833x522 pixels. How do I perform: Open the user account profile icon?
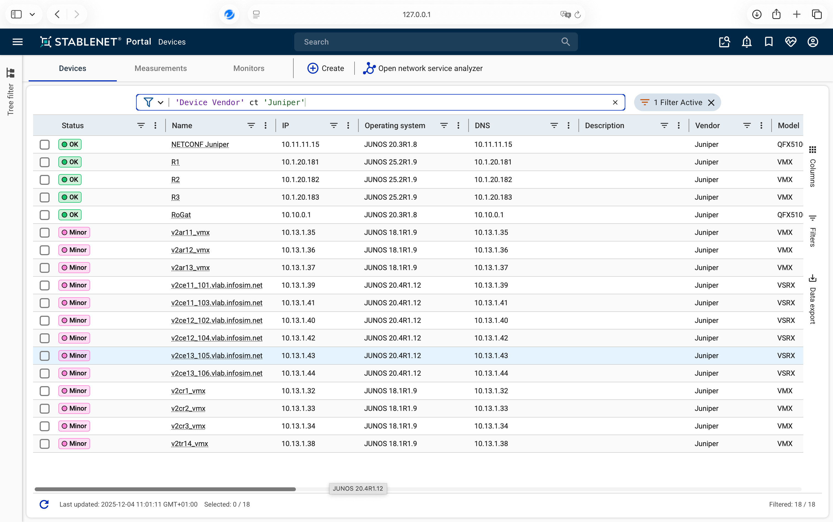(813, 42)
